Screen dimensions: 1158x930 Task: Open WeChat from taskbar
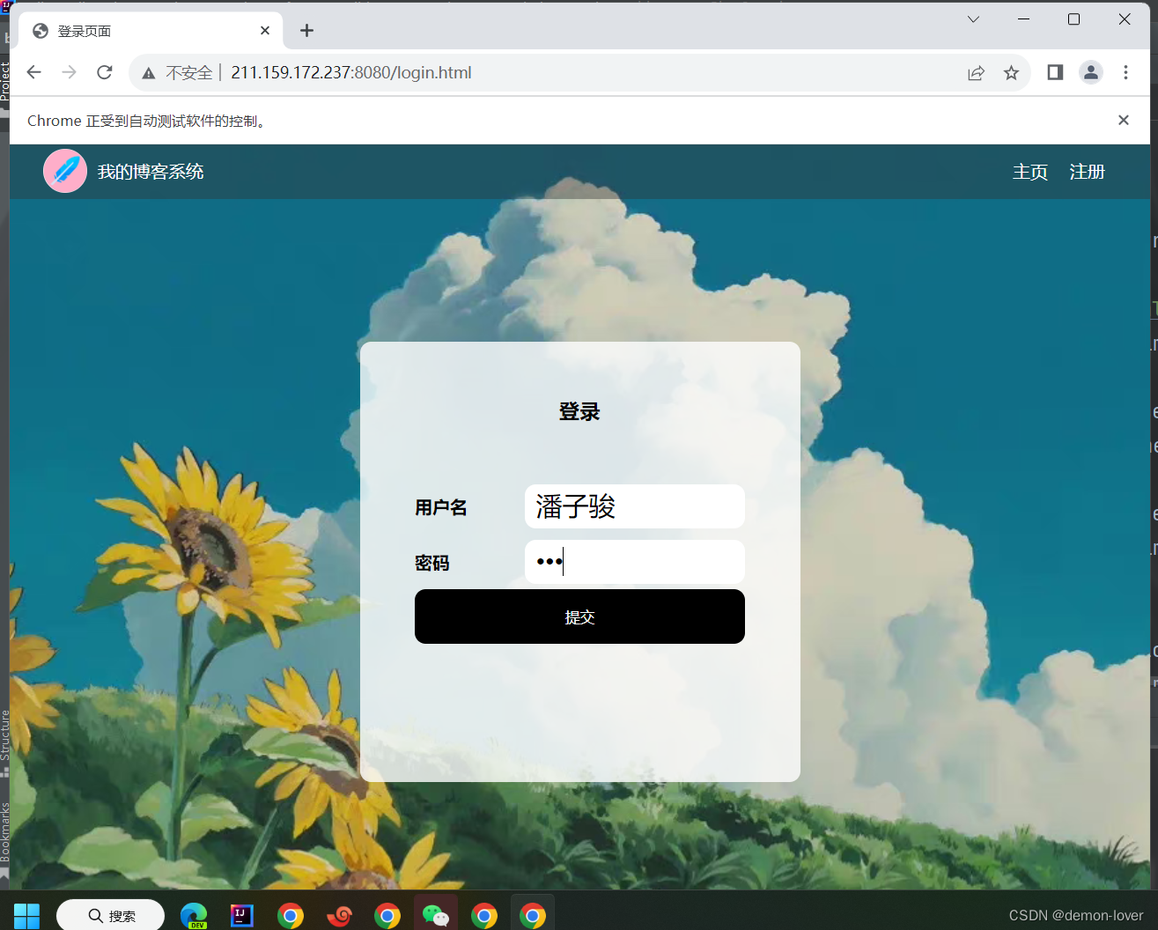click(x=436, y=916)
